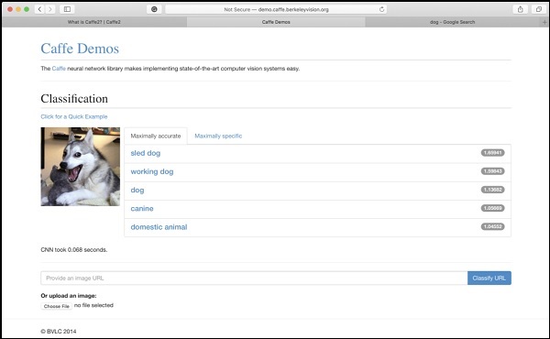550x339 pixels.
Task: Switch to What is Caffe2 tab
Action: tap(94, 22)
